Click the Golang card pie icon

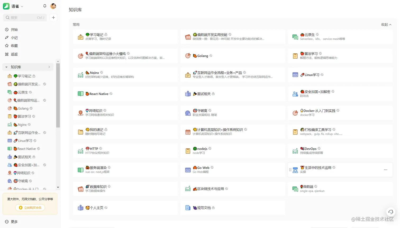coord(188,56)
